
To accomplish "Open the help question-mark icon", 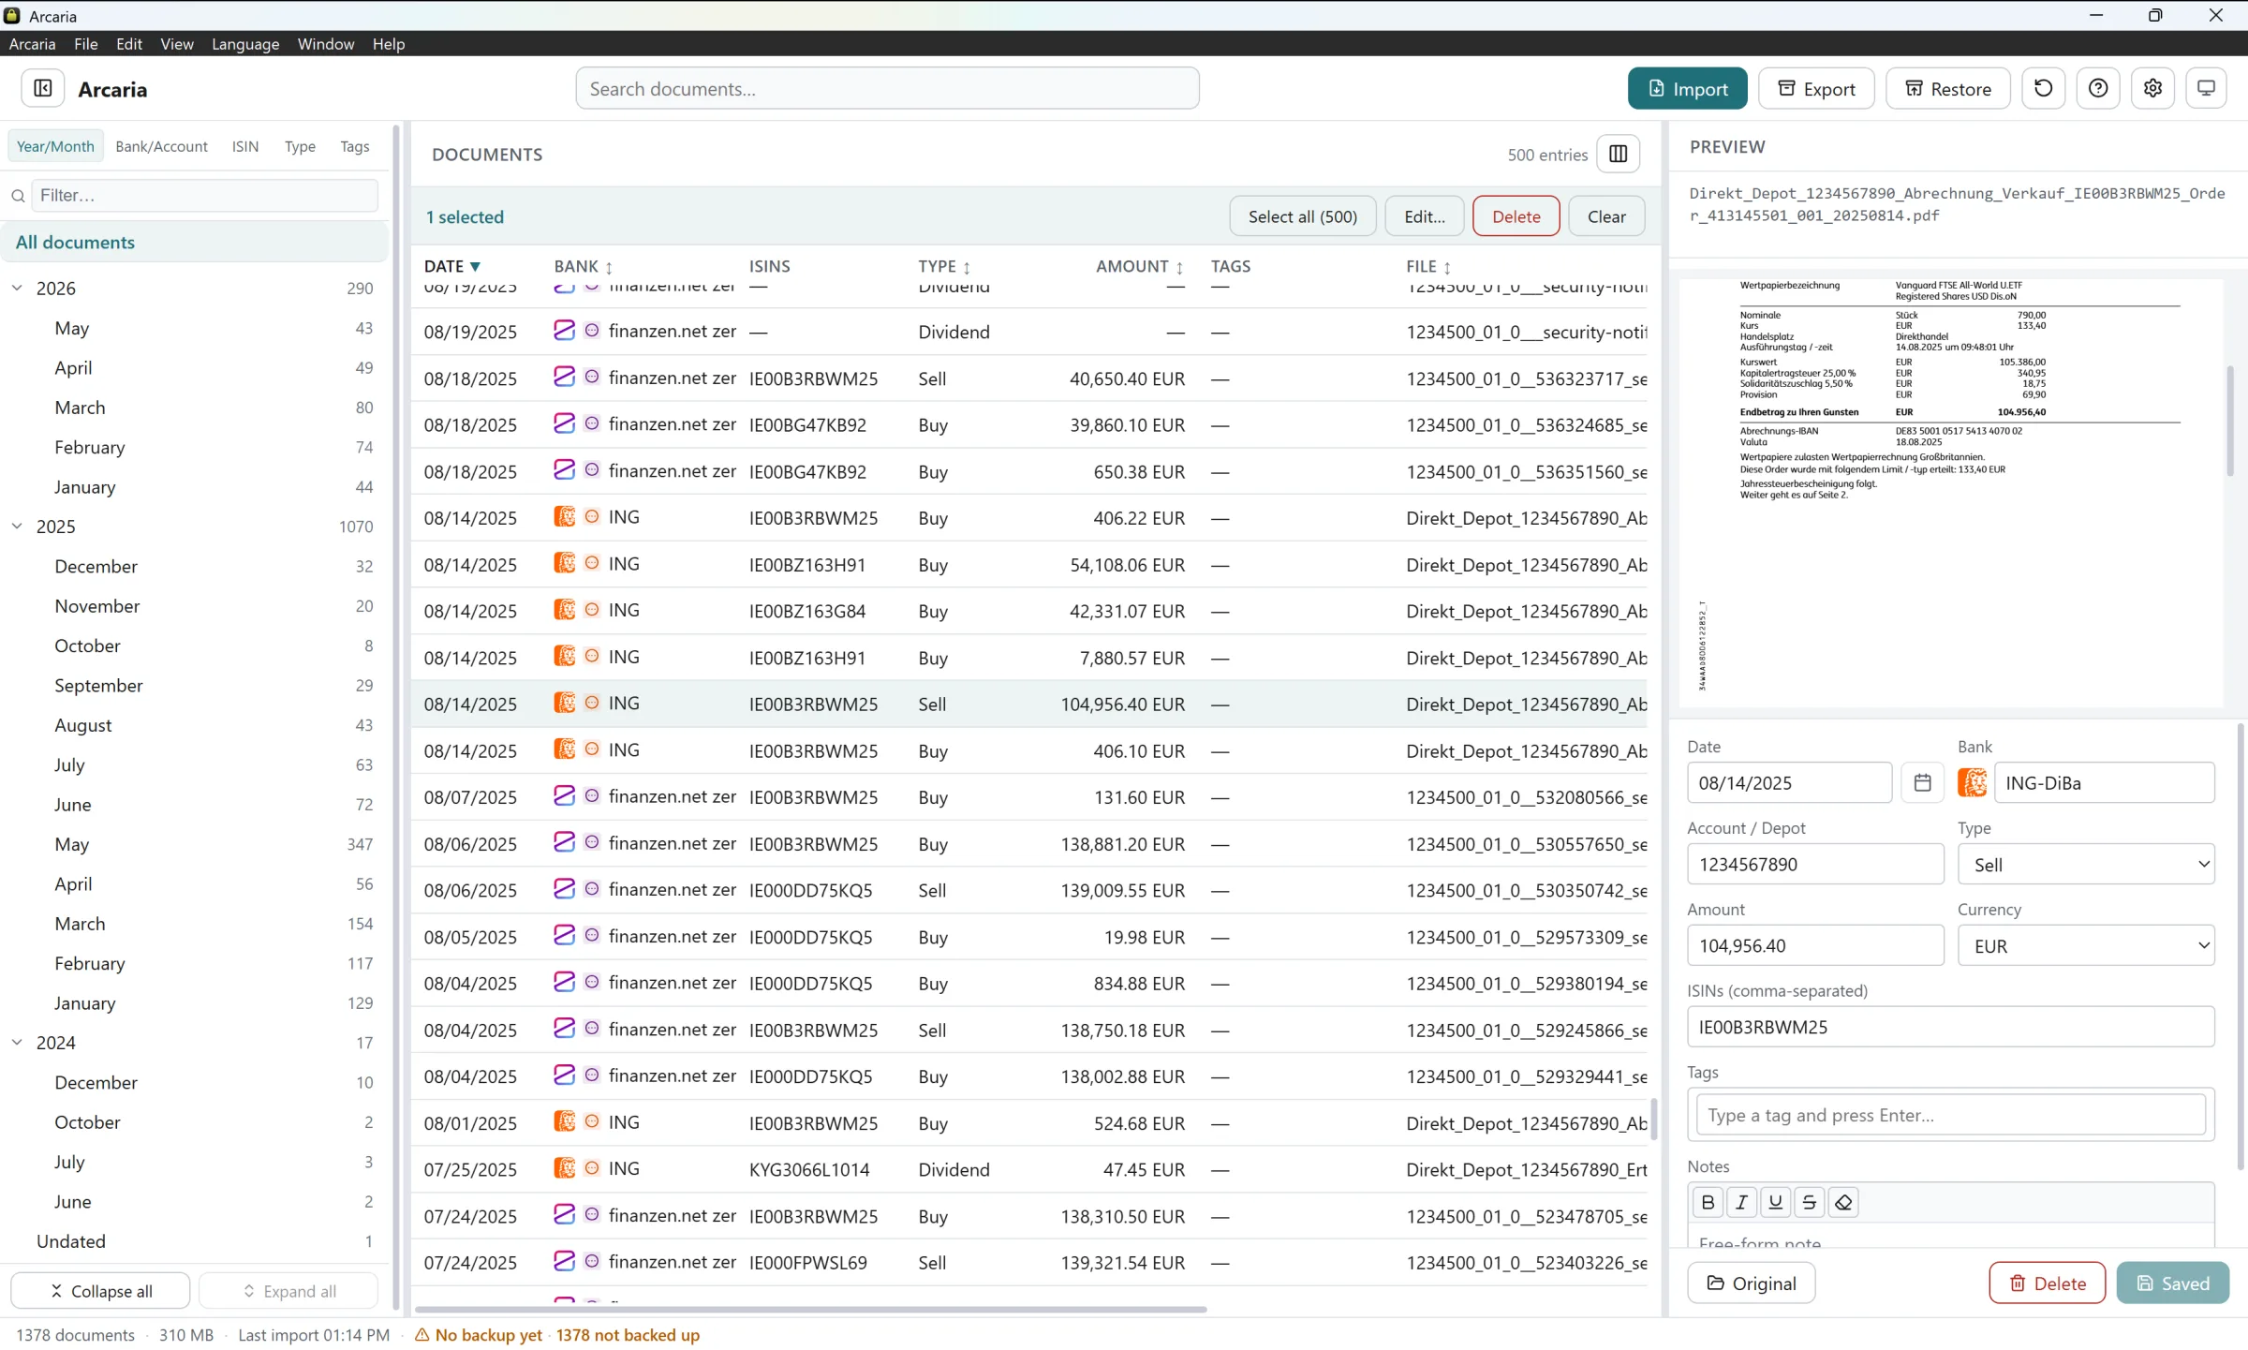I will pyautogui.click(x=2098, y=88).
